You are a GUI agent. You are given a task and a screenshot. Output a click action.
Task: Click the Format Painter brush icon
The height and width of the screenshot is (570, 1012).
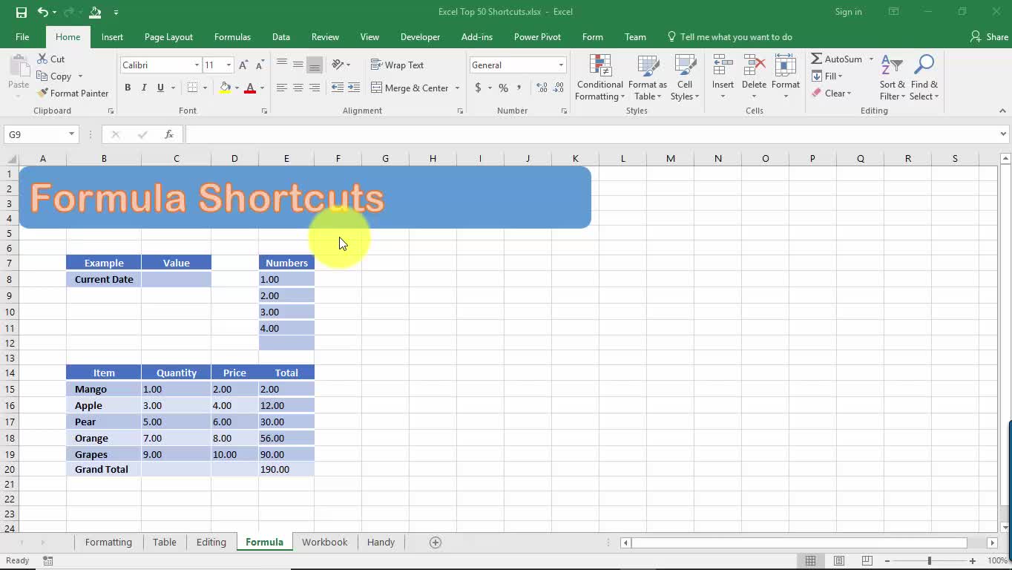(43, 93)
